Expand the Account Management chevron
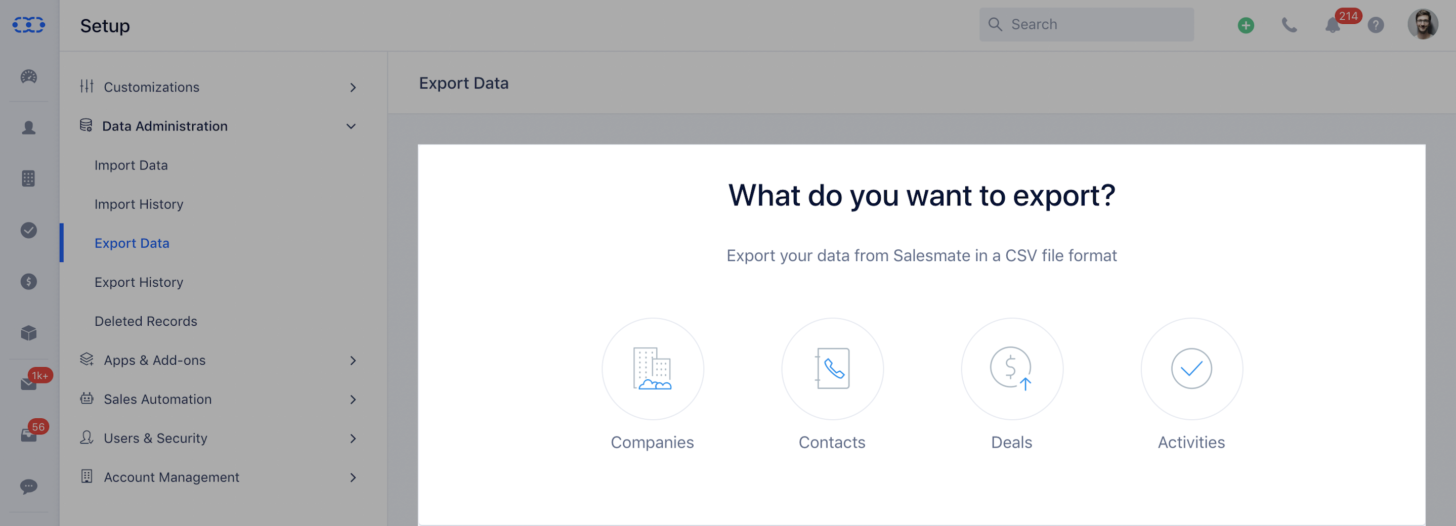 pos(353,477)
